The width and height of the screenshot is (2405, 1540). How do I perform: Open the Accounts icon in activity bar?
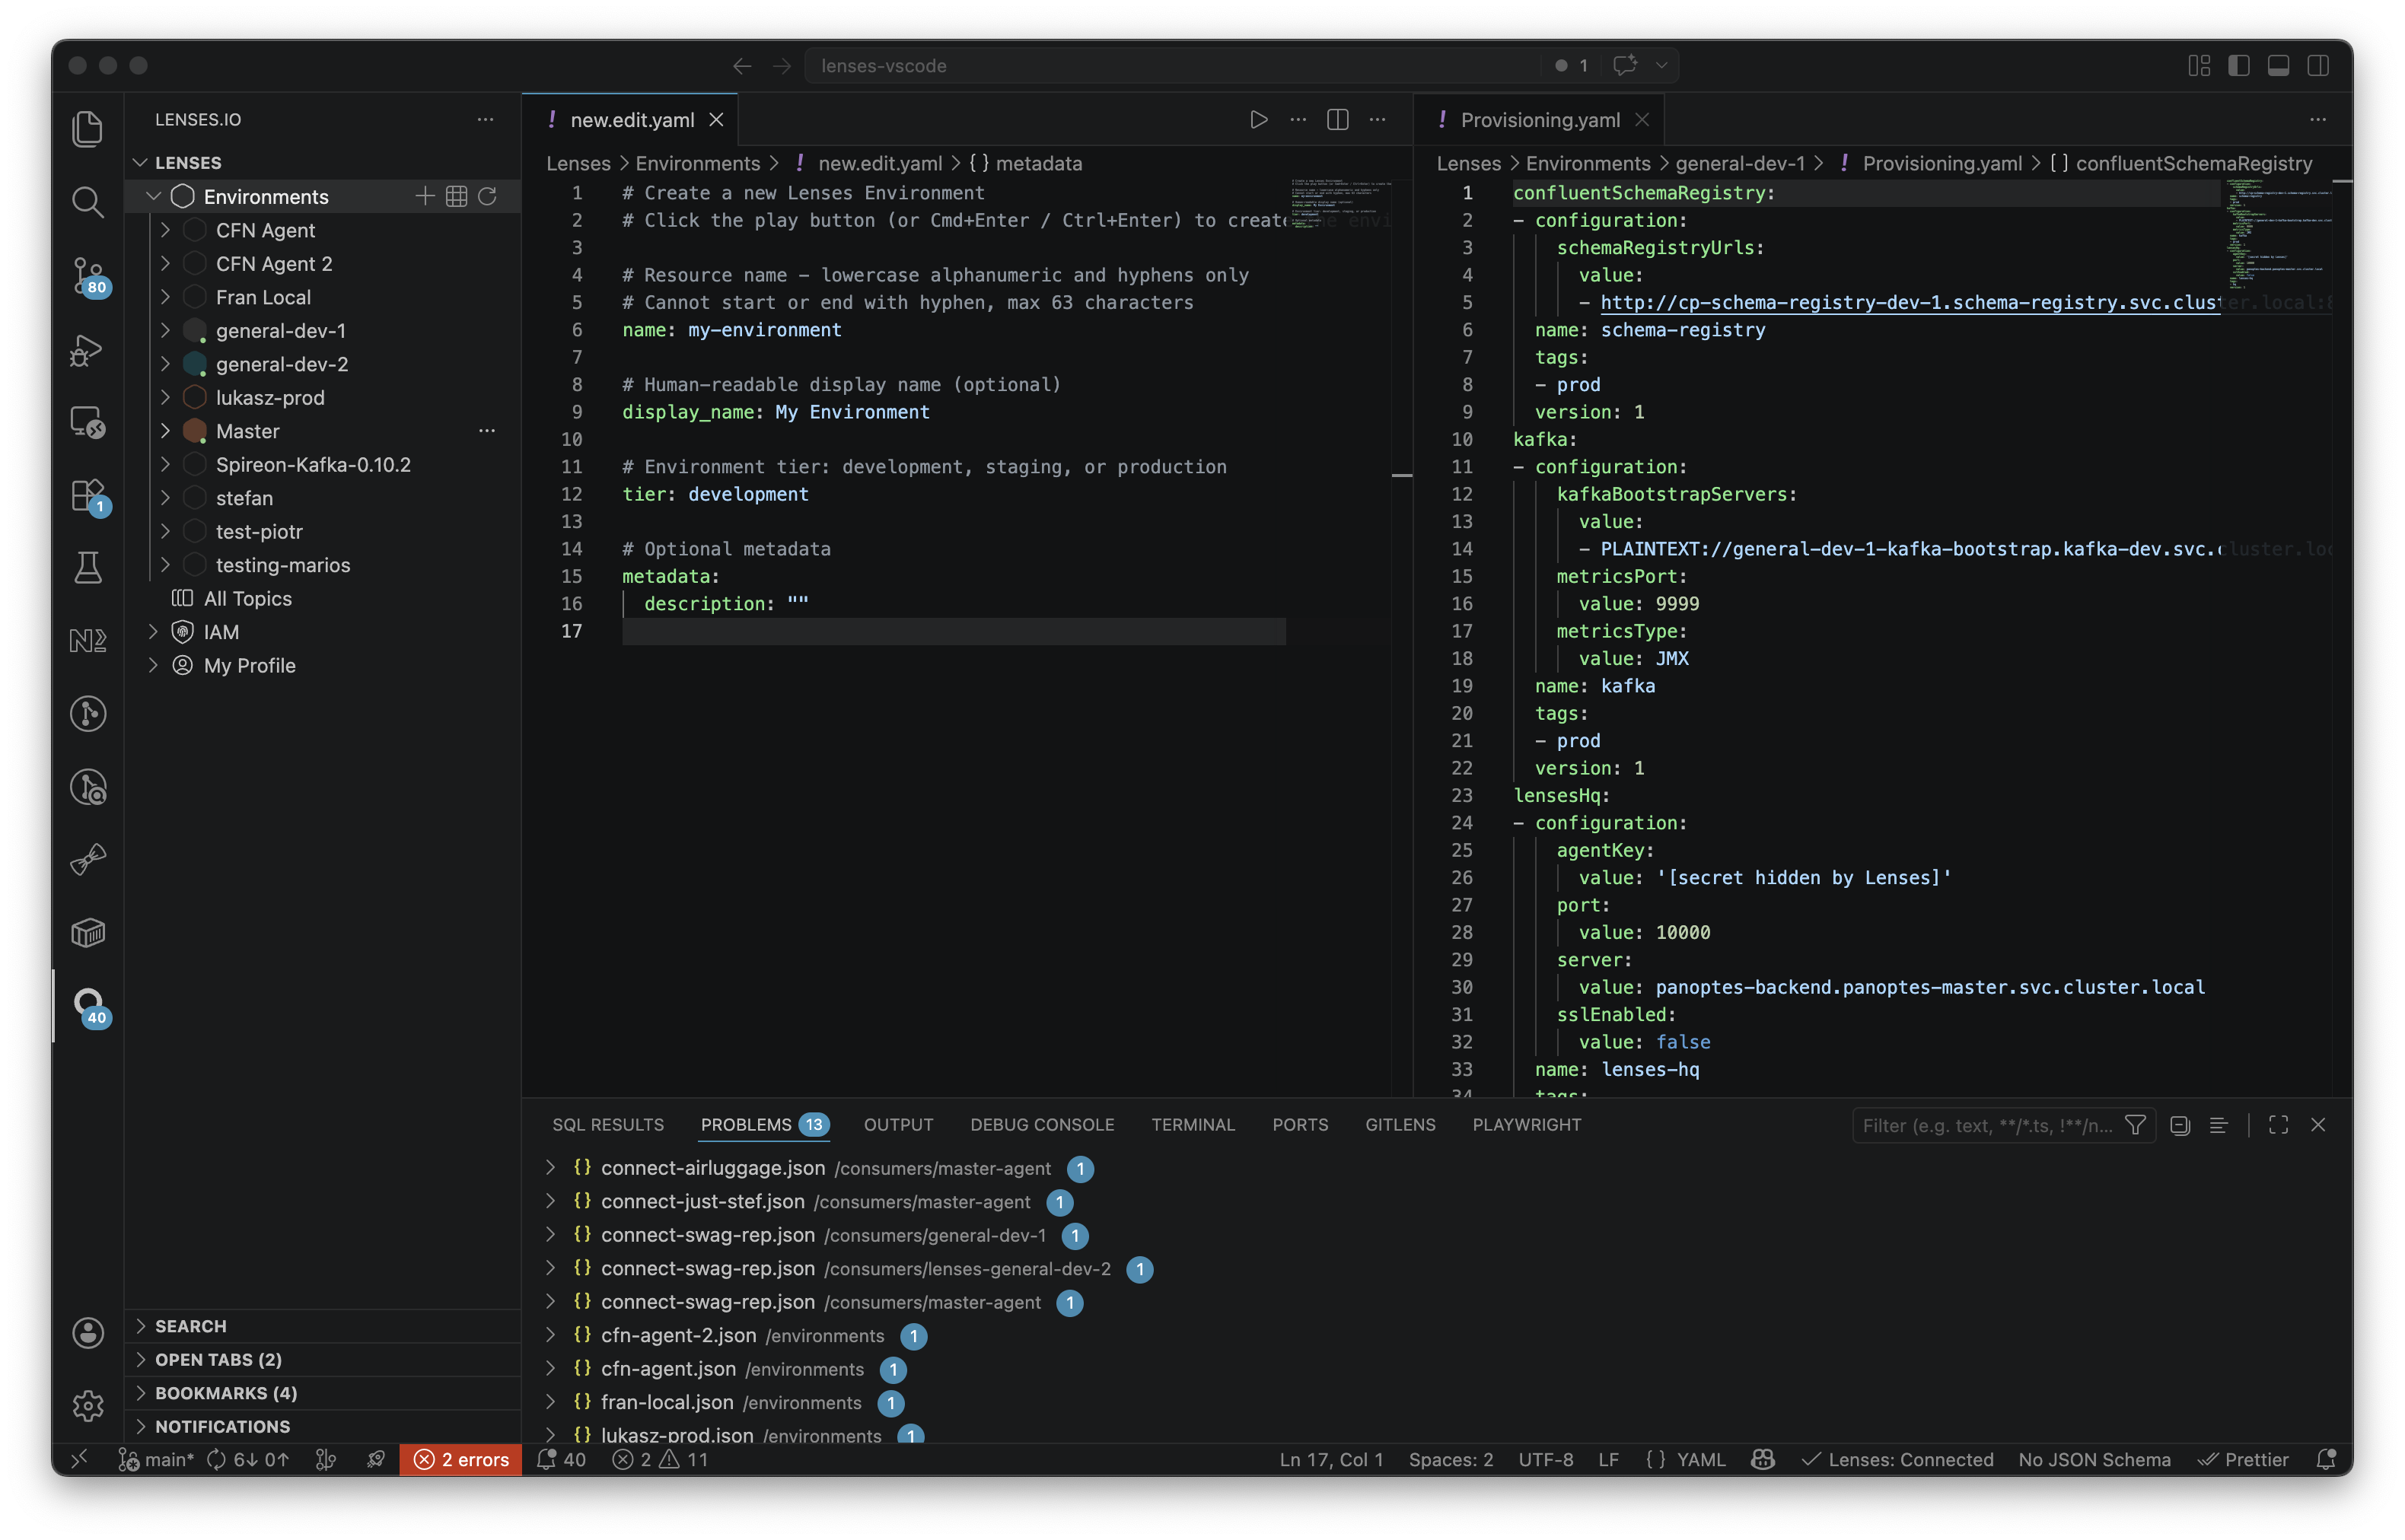click(88, 1333)
